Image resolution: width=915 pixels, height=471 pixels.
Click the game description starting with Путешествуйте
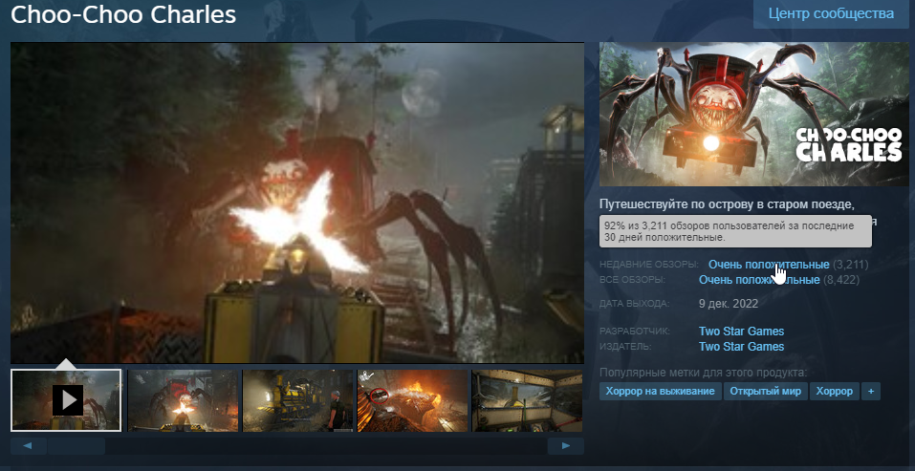(x=727, y=204)
